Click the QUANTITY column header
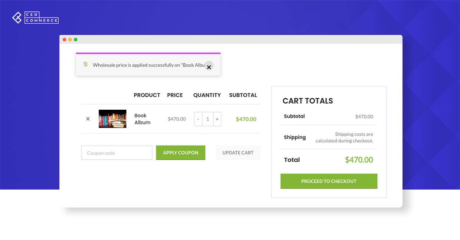Image resolution: width=460 pixels, height=240 pixels. coord(207,95)
